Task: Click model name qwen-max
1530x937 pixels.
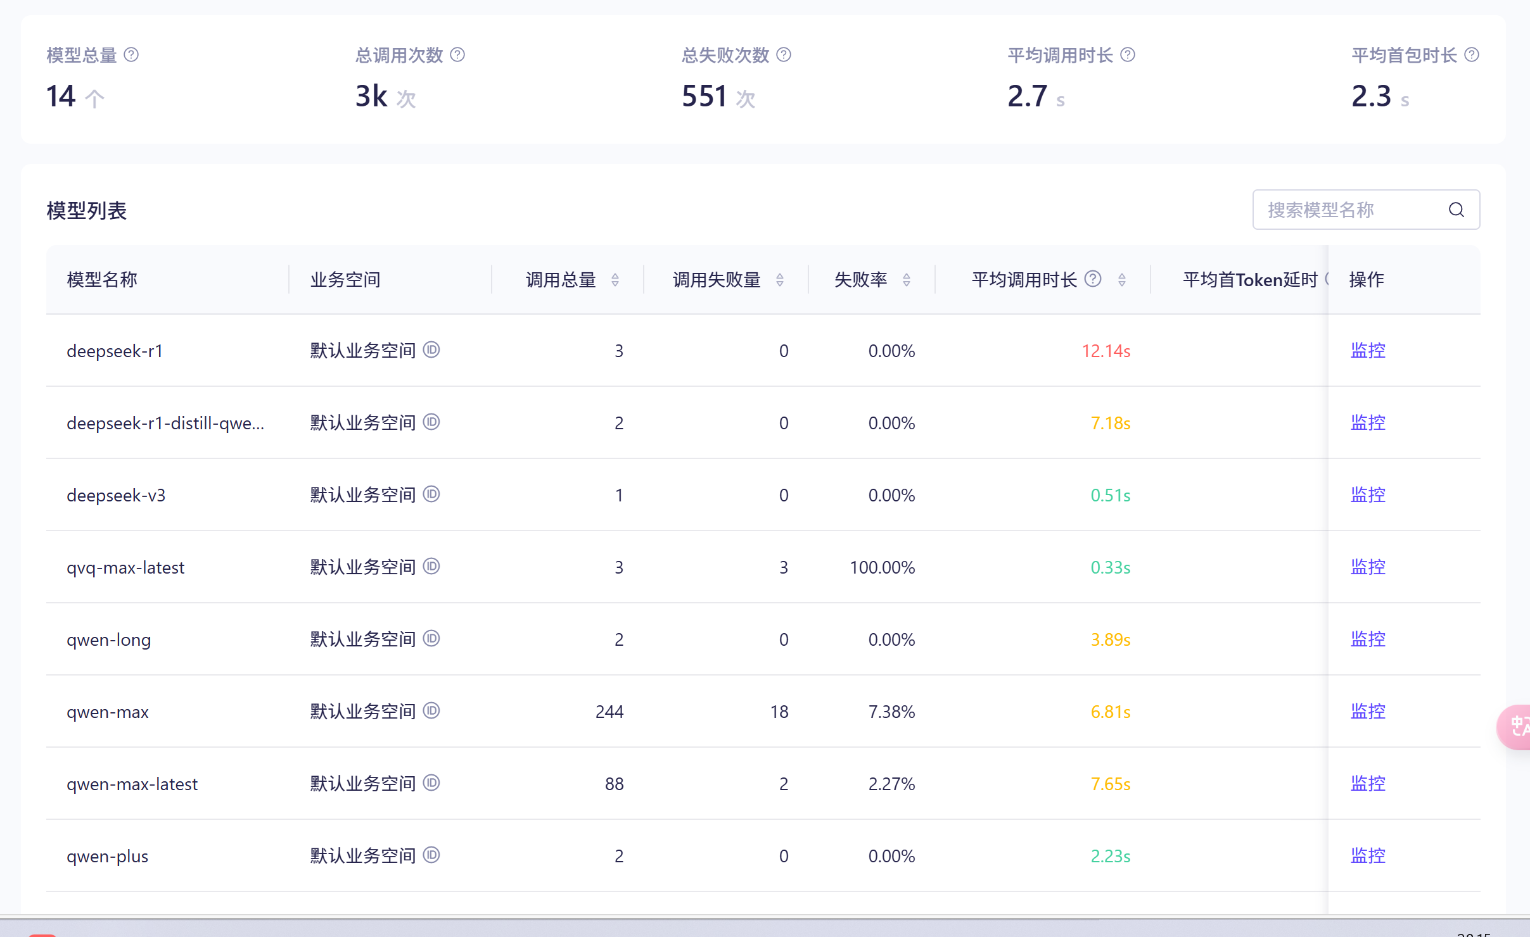Action: pyautogui.click(x=108, y=712)
